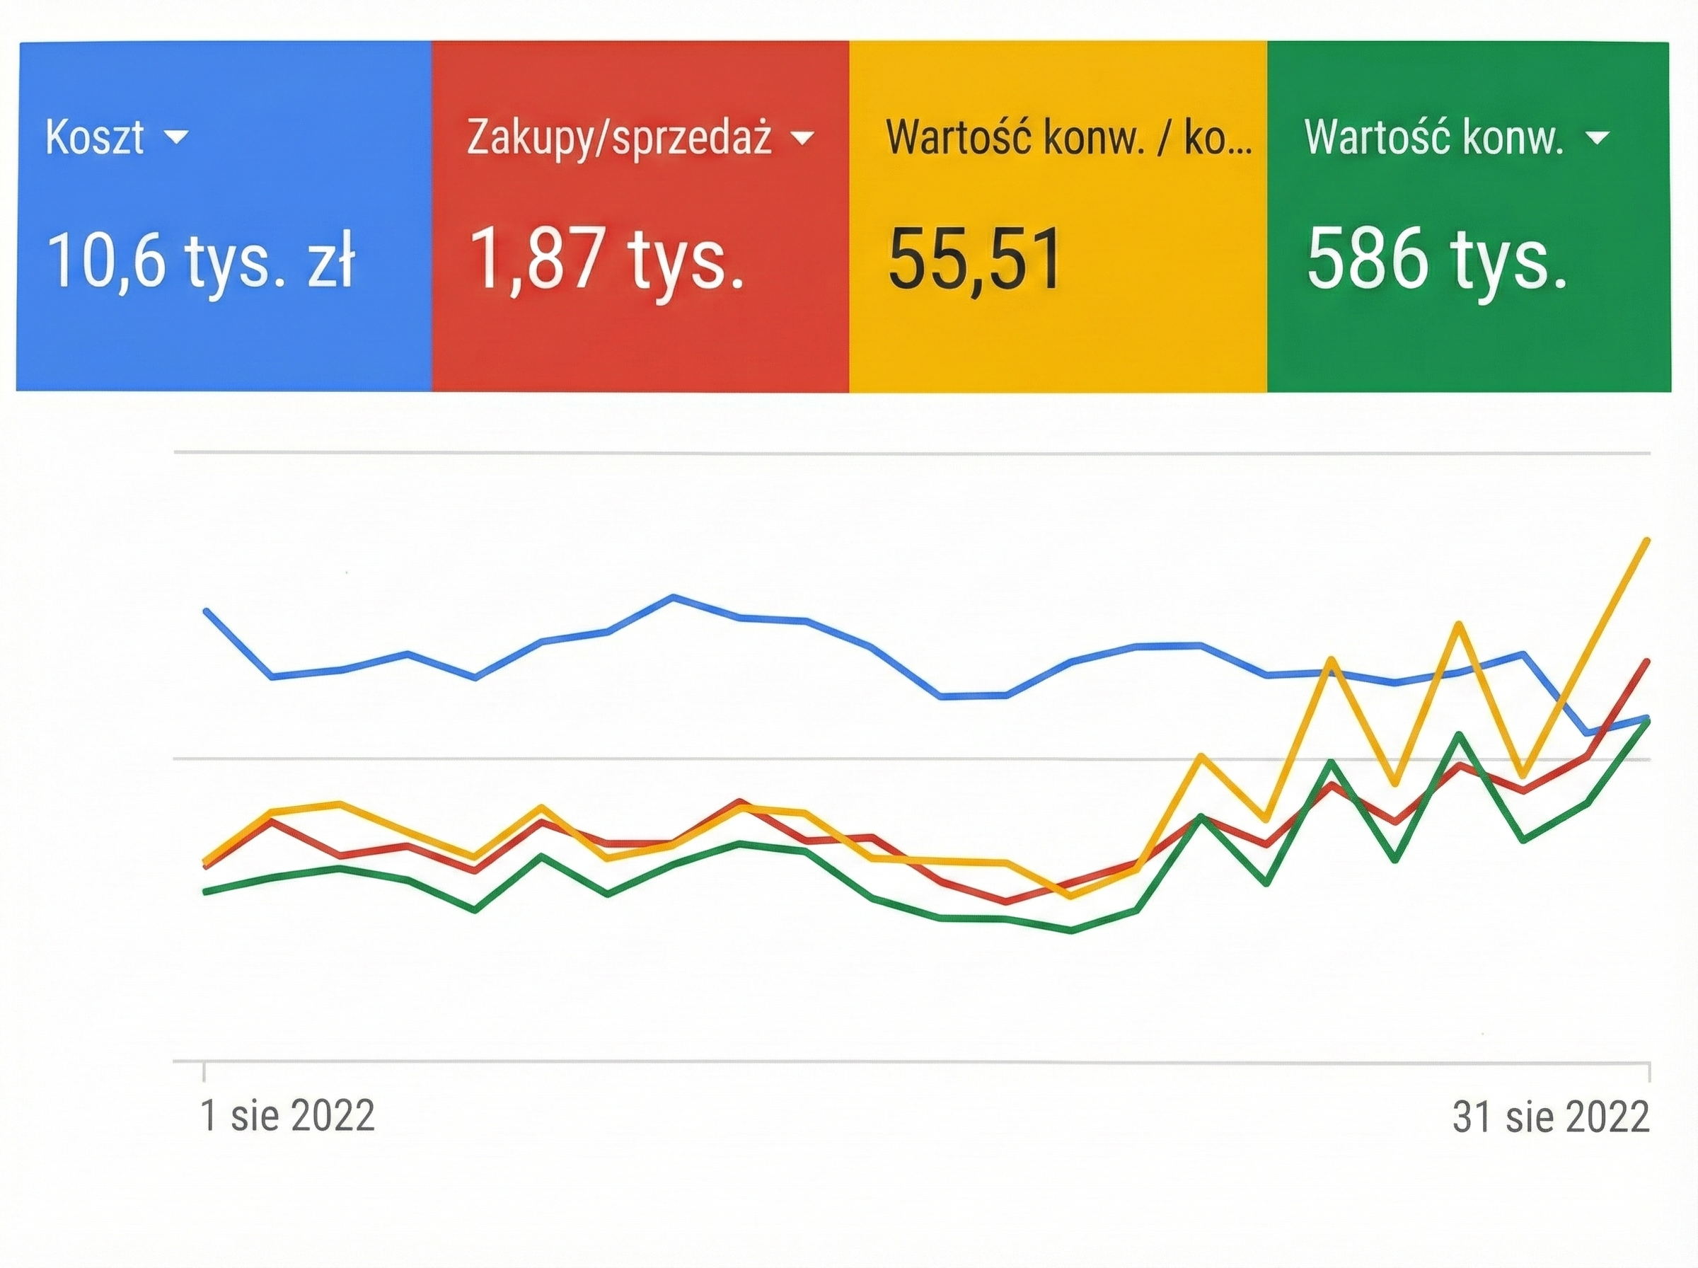Open the green Wartość konw. dropdown arrow
The width and height of the screenshot is (1698, 1268).
click(1598, 138)
